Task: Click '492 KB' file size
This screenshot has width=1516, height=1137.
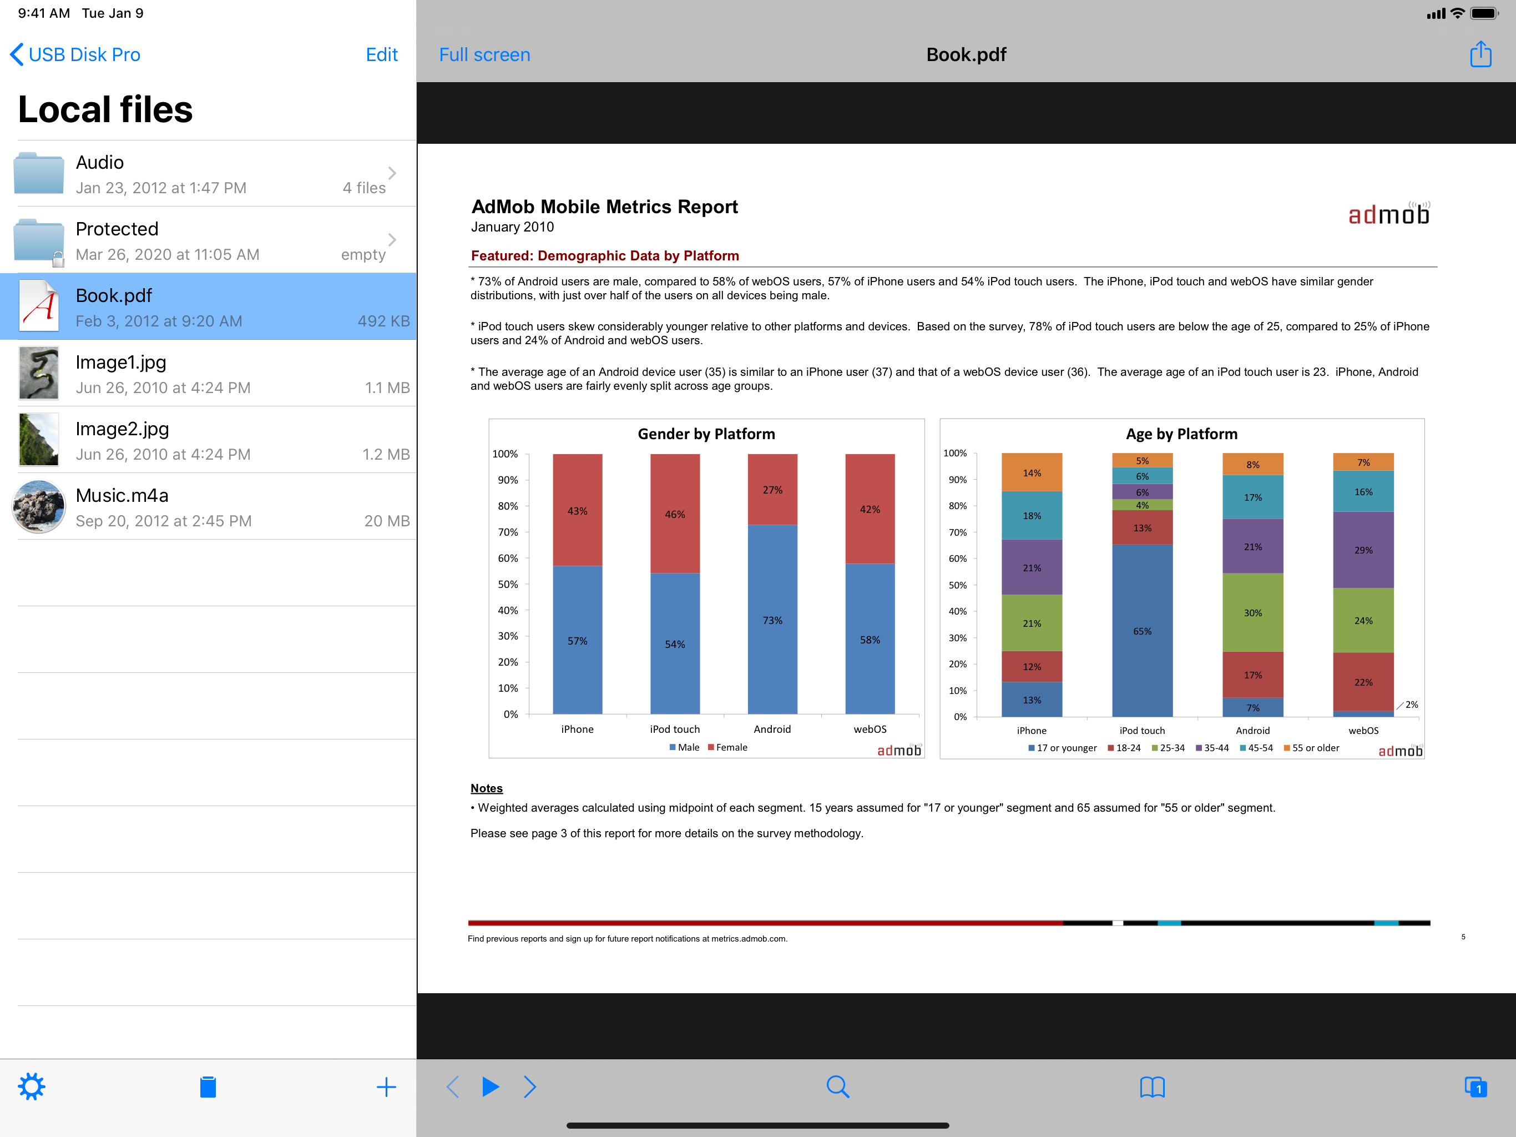Action: click(383, 321)
